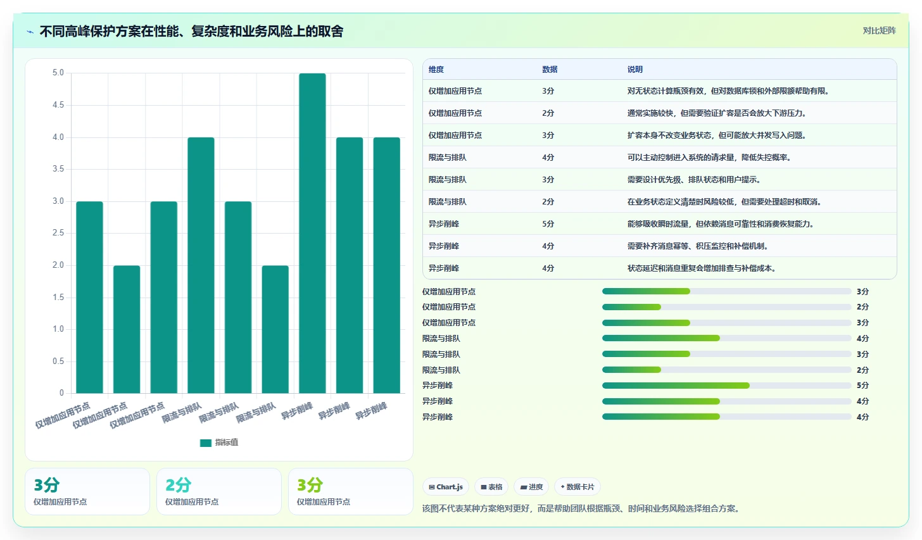
Task: Click the lightning icon beside the title
Action: [30, 32]
